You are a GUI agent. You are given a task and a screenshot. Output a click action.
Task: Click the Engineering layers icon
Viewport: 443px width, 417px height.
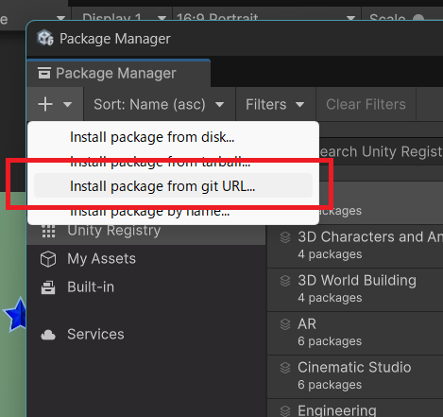(x=285, y=411)
